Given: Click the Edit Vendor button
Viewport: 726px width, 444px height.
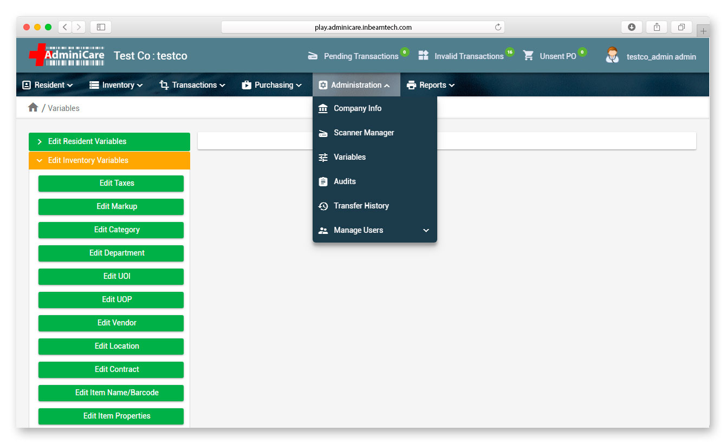Looking at the screenshot, I should (111, 323).
